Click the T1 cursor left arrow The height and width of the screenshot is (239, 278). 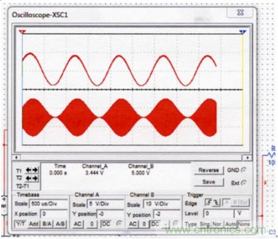click(29, 170)
